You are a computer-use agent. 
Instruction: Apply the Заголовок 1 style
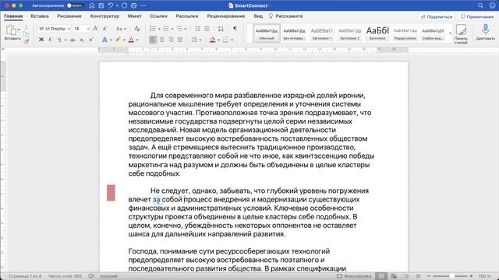coord(322,33)
